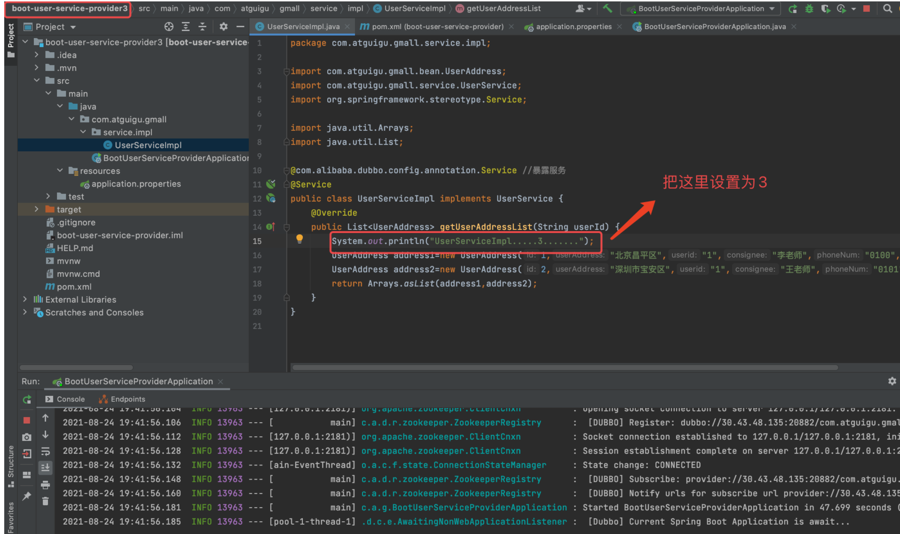Click the getUserAddressList breadcrumb
The width and height of the screenshot is (900, 534).
click(x=498, y=8)
